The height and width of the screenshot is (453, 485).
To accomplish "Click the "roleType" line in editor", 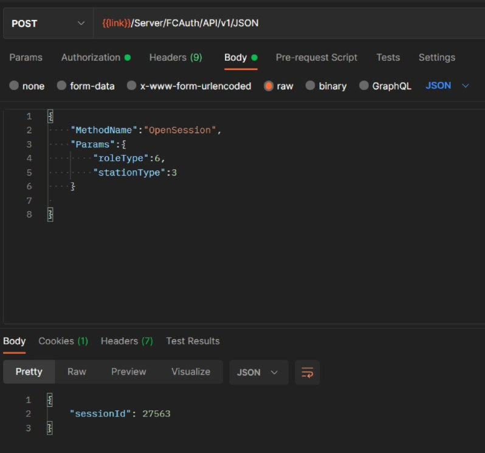I will (x=129, y=159).
